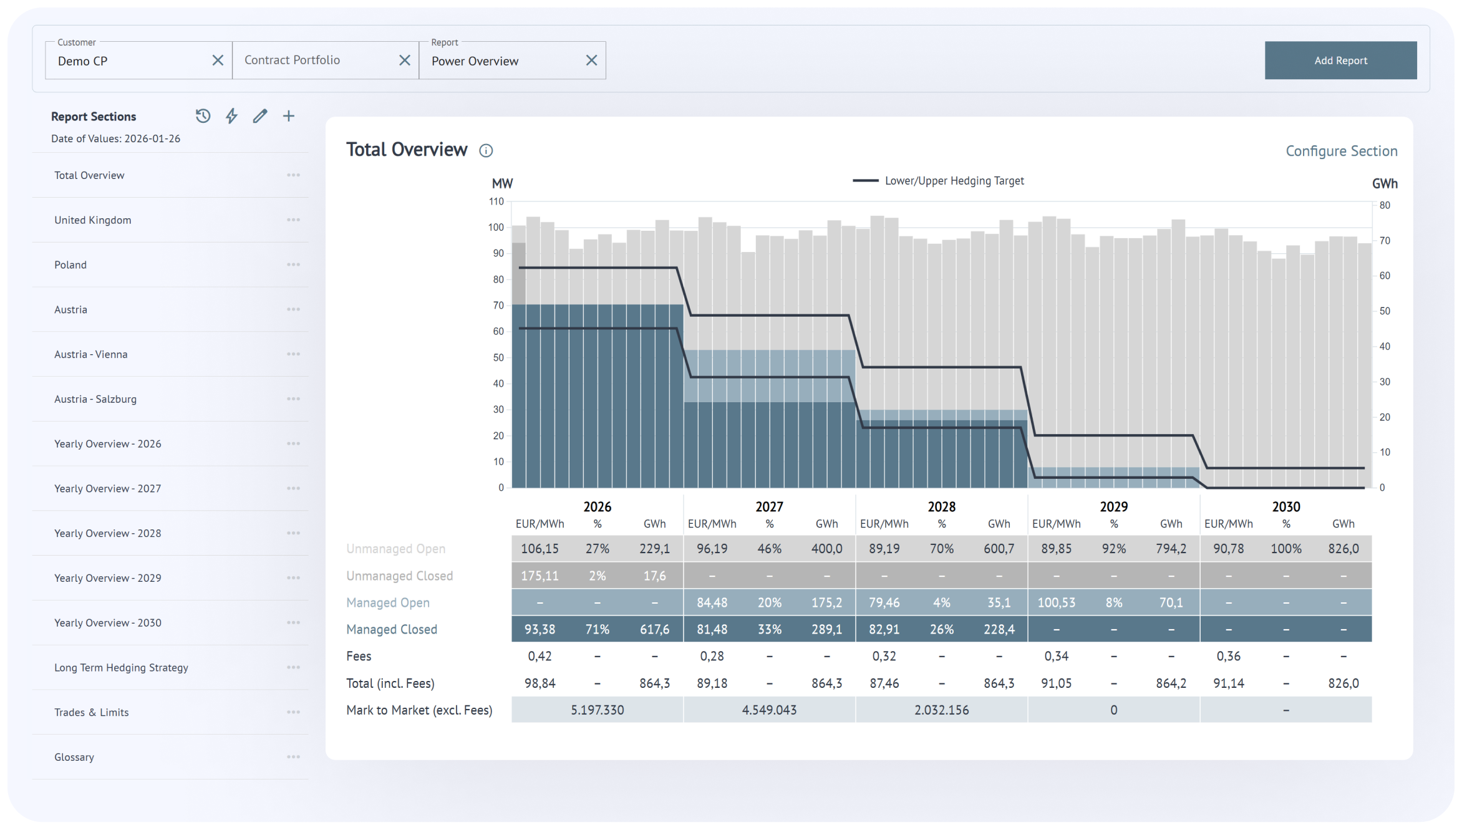
Task: Click the lightning bolt icon
Action: (231, 116)
